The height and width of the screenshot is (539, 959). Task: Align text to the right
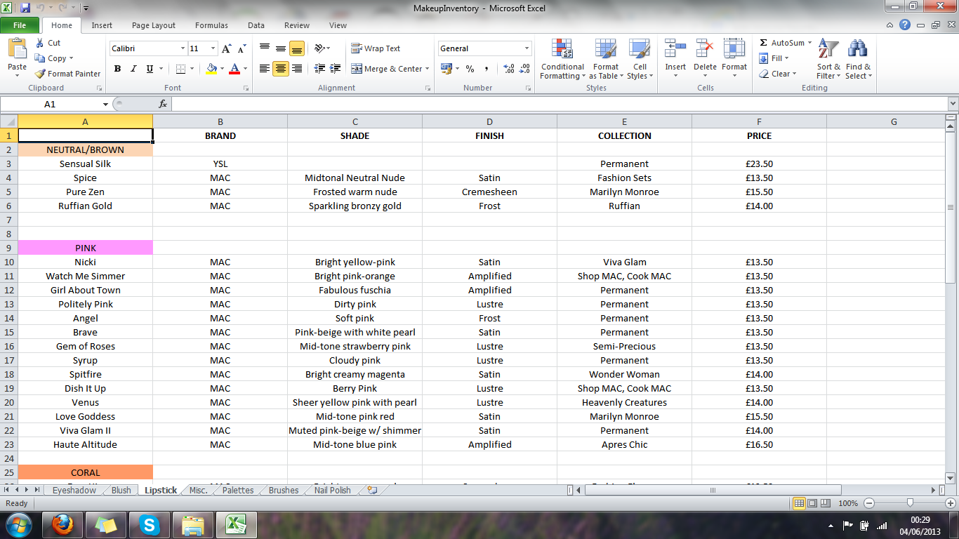pos(297,69)
